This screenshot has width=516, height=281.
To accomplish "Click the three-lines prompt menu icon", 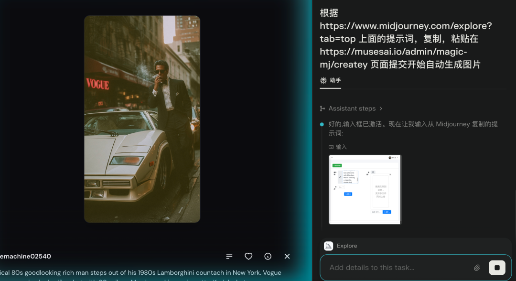I will point(229,257).
